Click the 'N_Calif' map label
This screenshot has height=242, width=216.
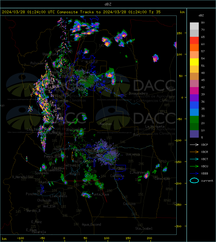(x=92, y=62)
